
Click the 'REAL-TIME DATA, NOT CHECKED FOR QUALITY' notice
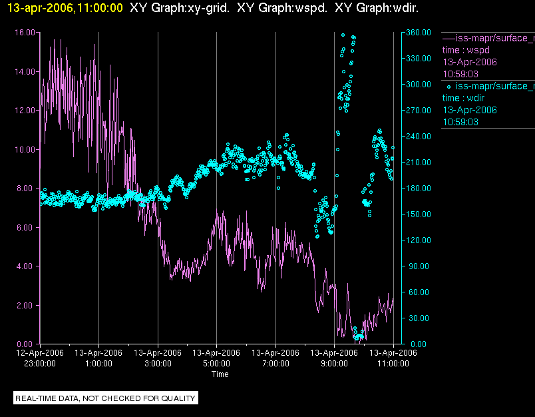105,398
